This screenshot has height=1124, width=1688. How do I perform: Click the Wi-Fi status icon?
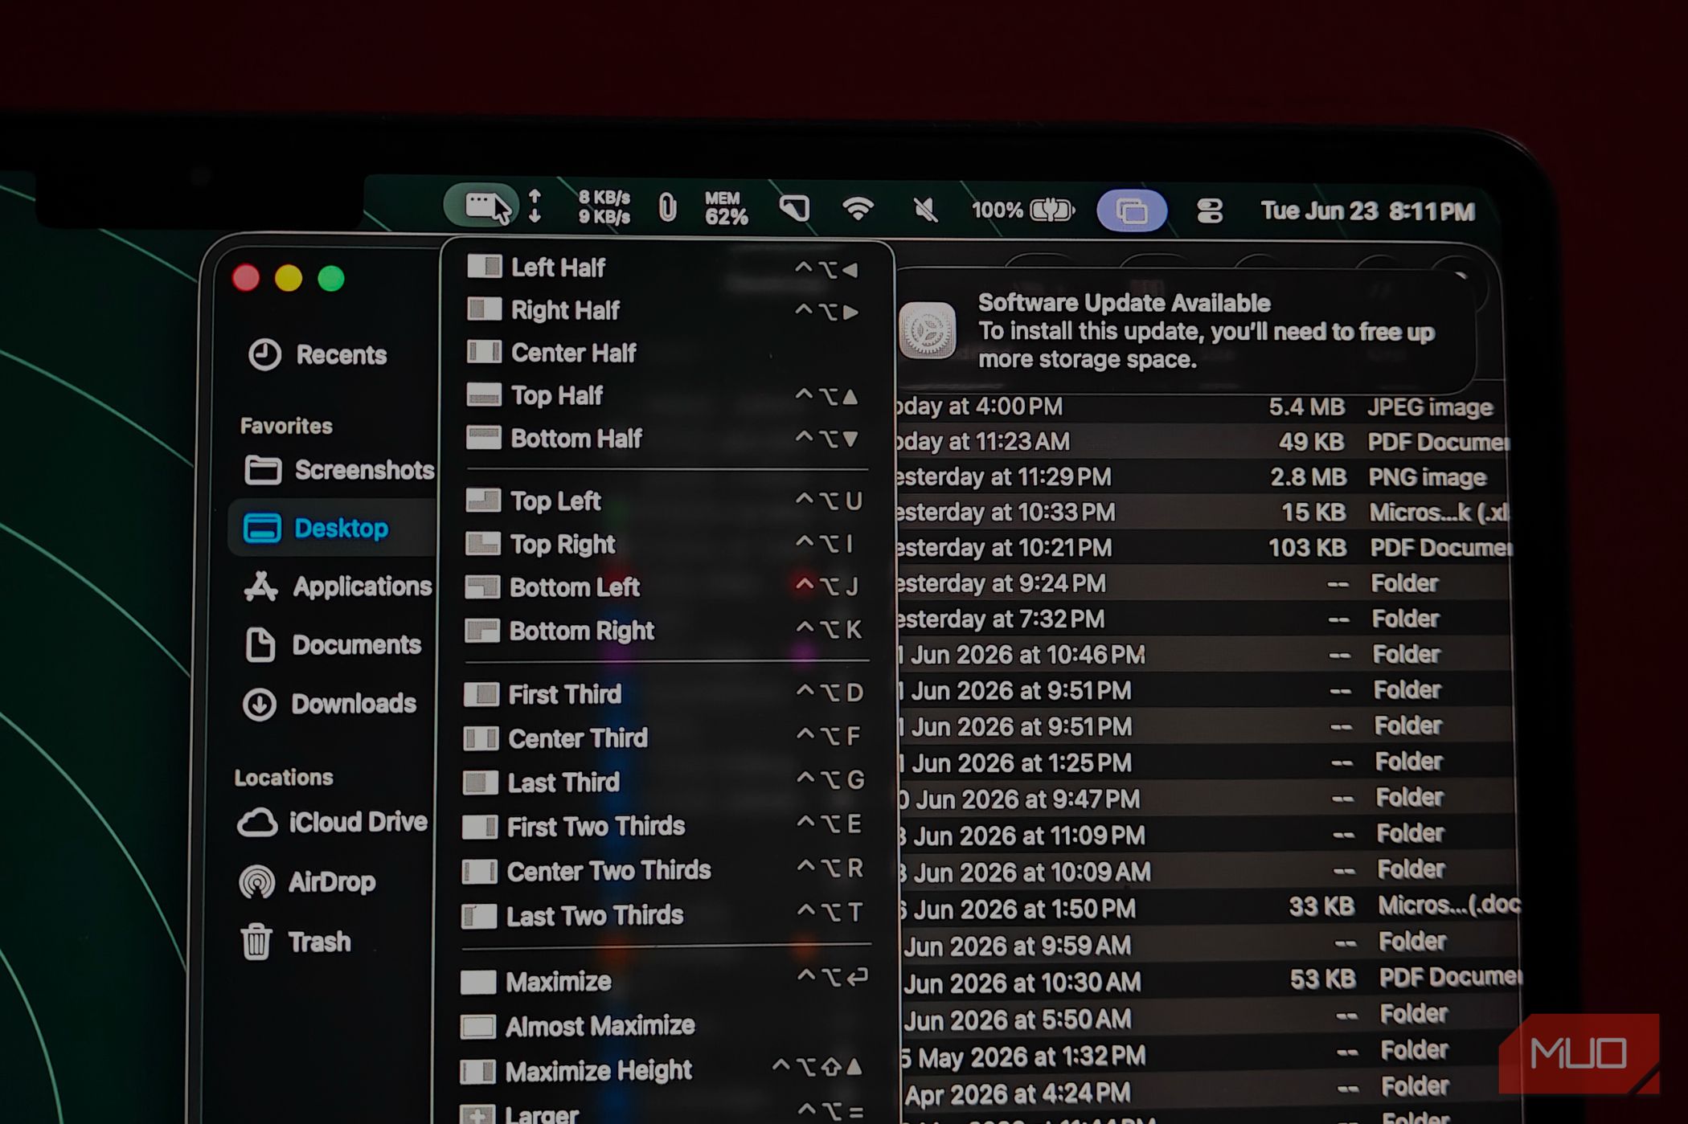click(x=858, y=209)
